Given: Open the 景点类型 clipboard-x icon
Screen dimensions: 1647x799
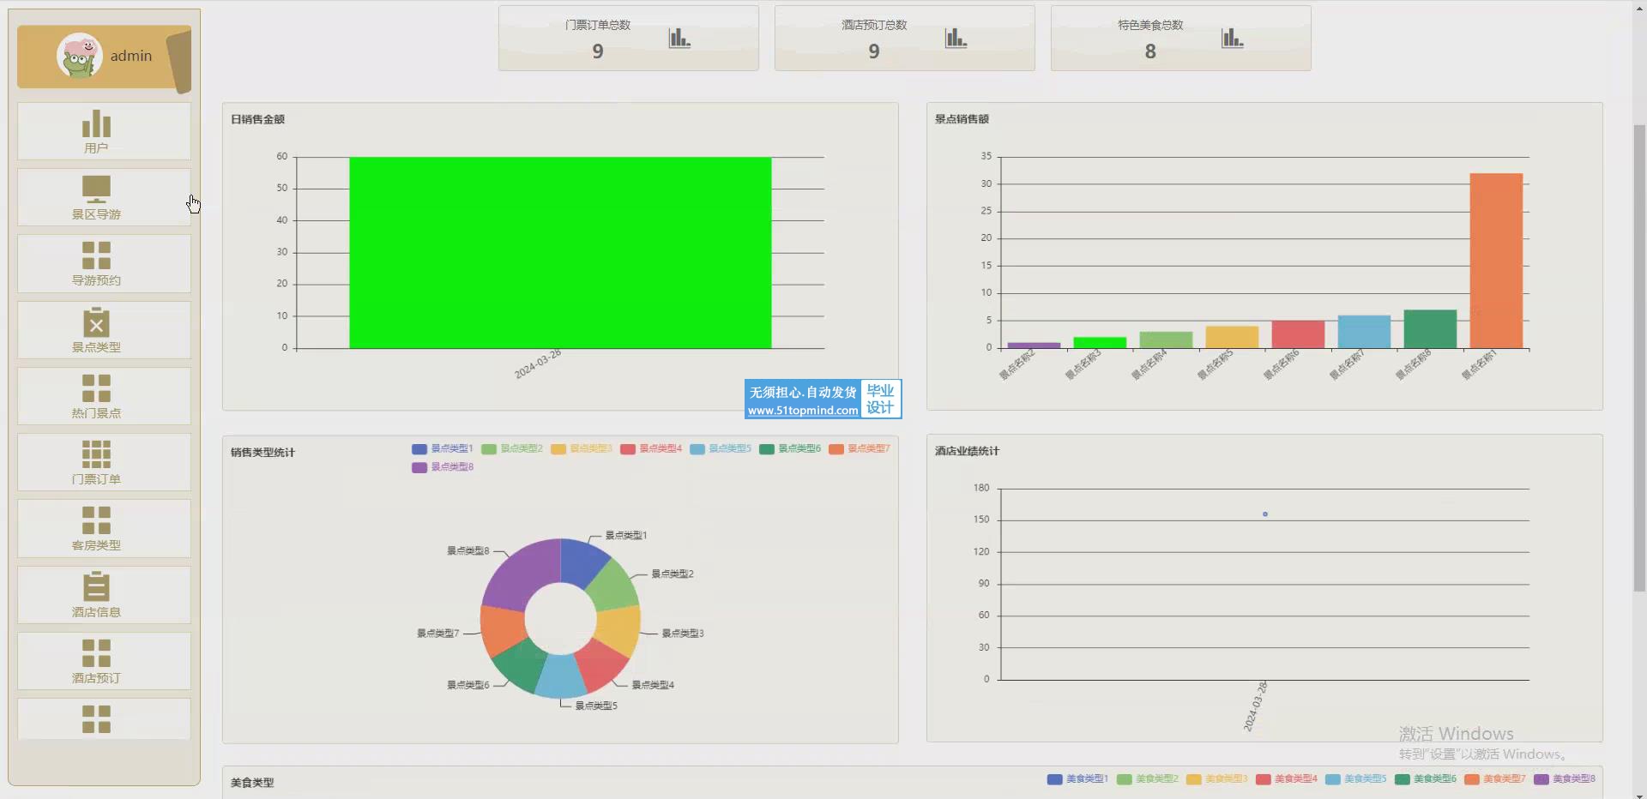Looking at the screenshot, I should [x=96, y=321].
